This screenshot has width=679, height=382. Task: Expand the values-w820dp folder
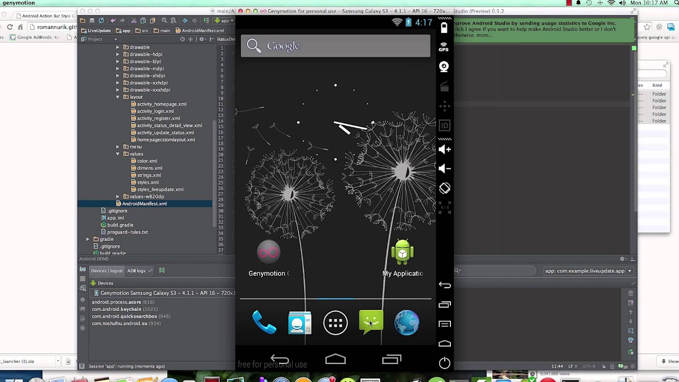pos(118,196)
